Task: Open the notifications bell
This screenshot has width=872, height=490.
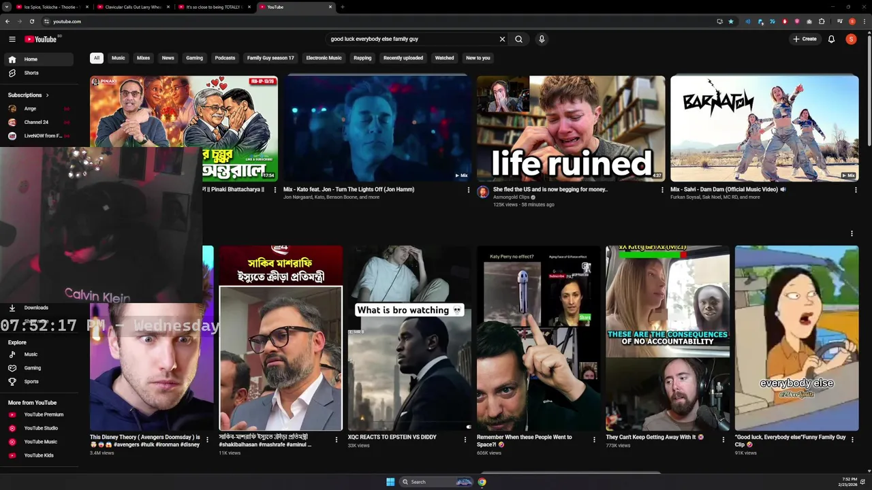Action: click(831, 39)
